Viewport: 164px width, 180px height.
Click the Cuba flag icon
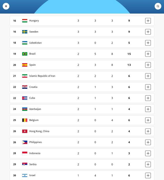[25, 98]
